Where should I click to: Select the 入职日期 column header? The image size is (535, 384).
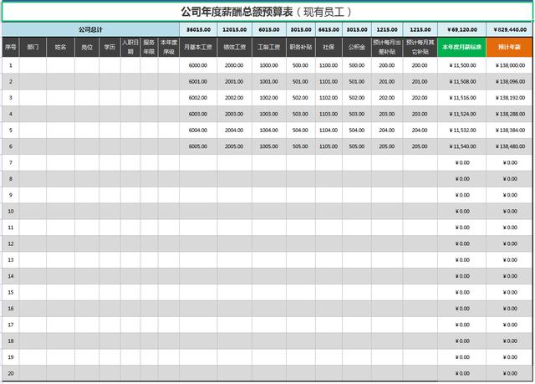(x=130, y=47)
